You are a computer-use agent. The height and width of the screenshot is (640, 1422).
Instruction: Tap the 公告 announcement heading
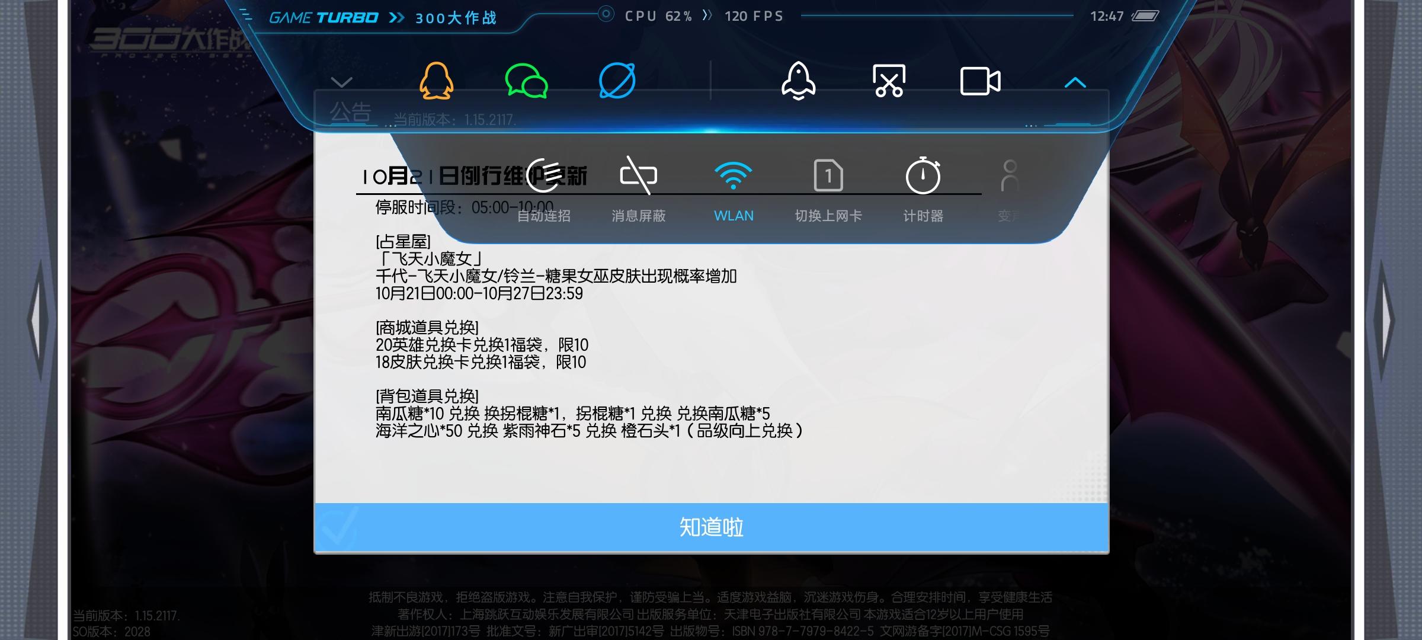point(351,112)
